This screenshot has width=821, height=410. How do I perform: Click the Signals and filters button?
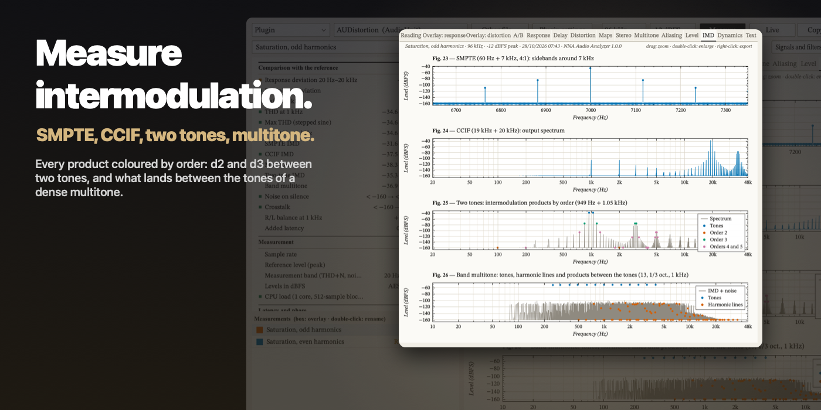point(796,47)
